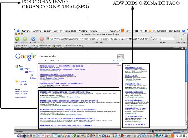Stop loading with the Detener button

pos(41,39)
